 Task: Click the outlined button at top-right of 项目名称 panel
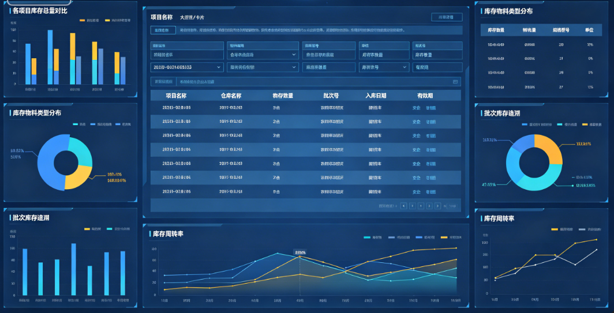click(447, 17)
